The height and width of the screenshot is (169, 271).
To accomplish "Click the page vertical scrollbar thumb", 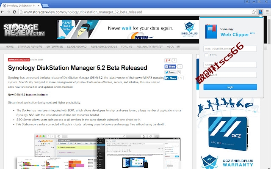I will click(x=269, y=31).
